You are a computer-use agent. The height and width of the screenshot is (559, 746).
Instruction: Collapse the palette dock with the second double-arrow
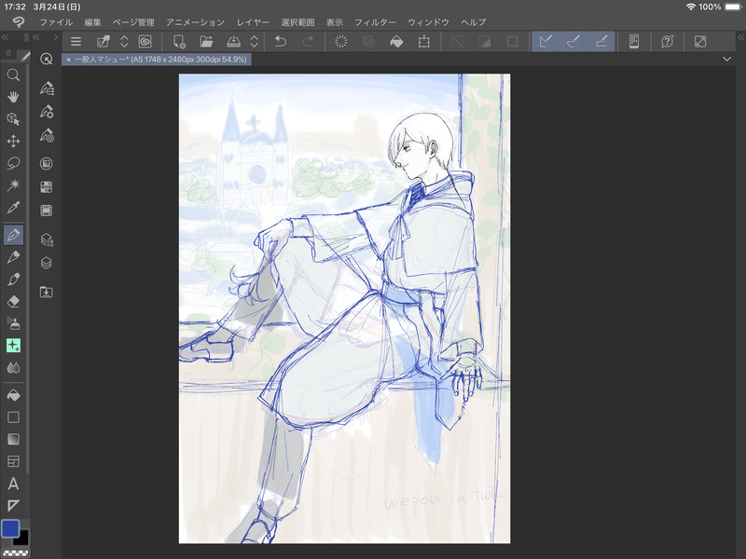36,37
